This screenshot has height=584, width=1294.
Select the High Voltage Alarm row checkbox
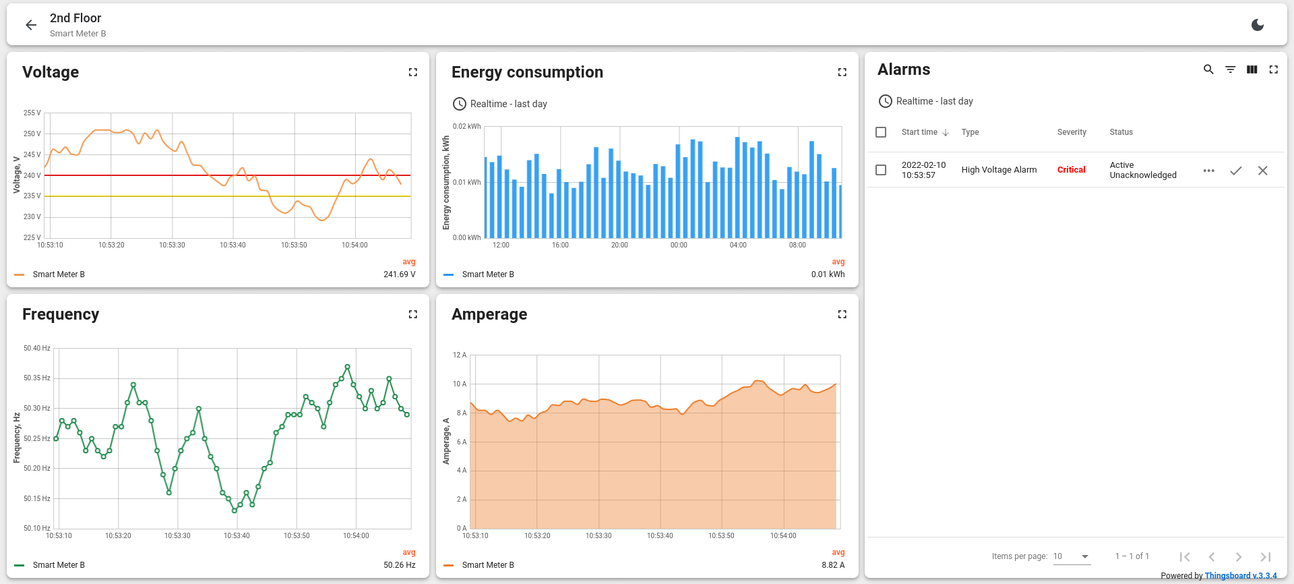(881, 170)
